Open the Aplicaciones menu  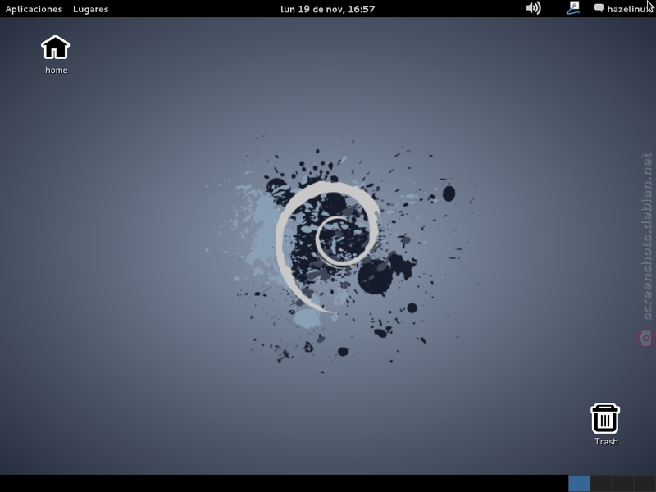click(x=34, y=9)
